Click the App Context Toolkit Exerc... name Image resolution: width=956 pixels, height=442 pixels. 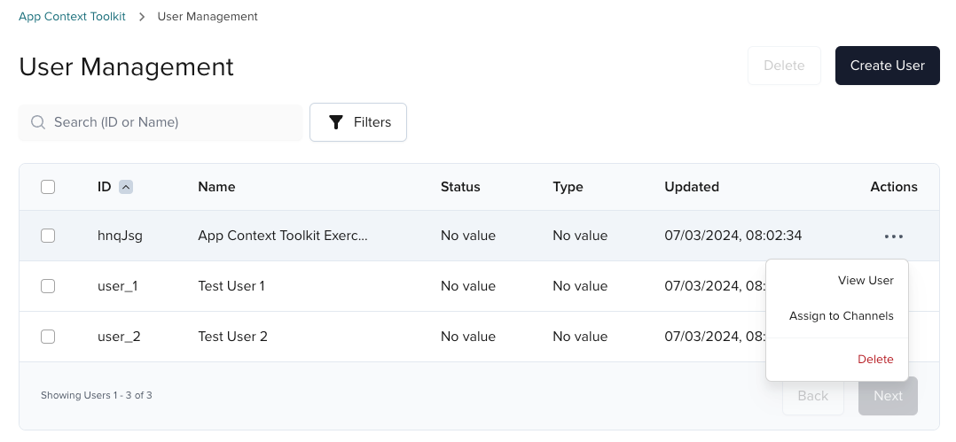(x=283, y=236)
